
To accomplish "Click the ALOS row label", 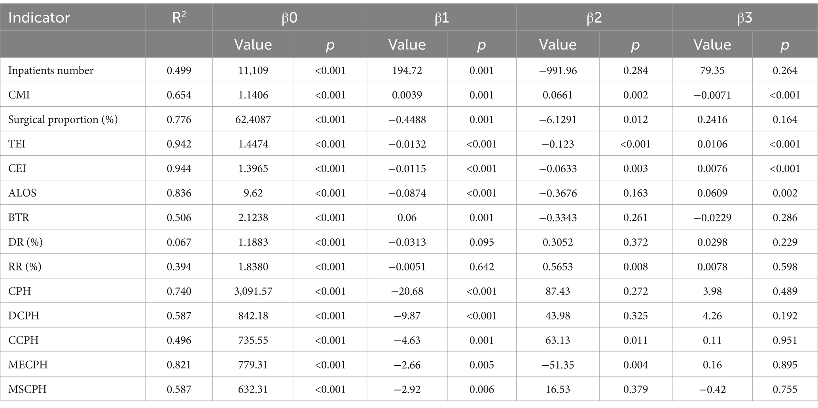I will tap(22, 193).
